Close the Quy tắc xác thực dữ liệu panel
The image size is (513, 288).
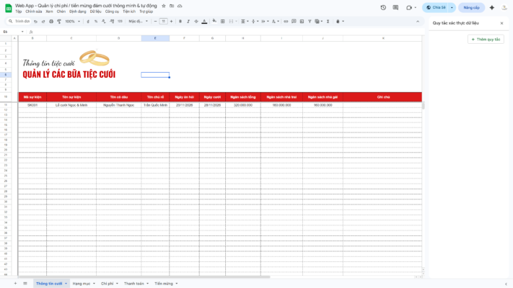coord(501,23)
